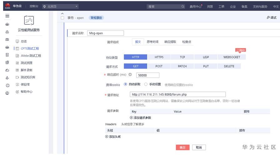Click the first cloud icon in the left rail

7,24
